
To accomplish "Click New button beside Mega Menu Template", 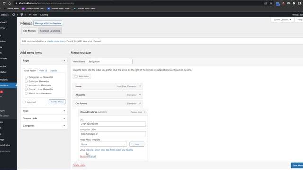I will pyautogui.click(x=137, y=144).
